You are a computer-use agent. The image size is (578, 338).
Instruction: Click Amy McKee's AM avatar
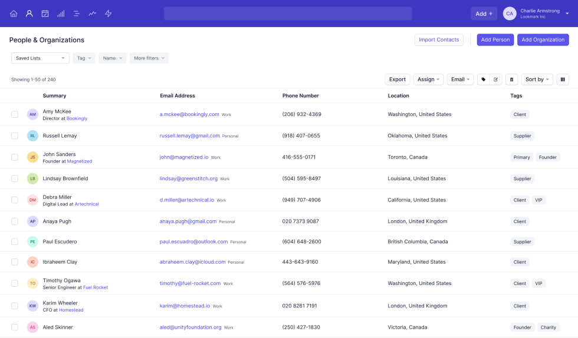click(33, 114)
